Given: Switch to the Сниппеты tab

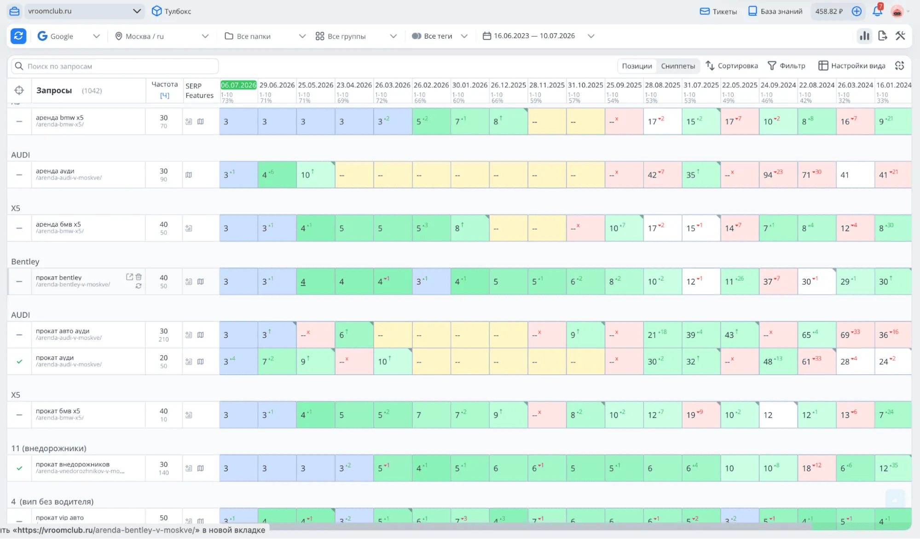Looking at the screenshot, I should [x=678, y=66].
